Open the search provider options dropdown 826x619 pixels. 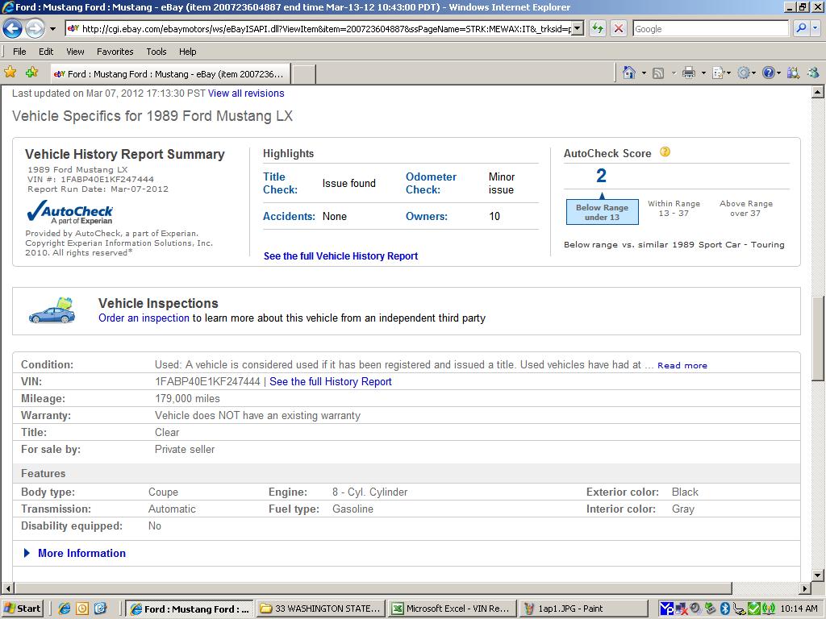coord(815,28)
